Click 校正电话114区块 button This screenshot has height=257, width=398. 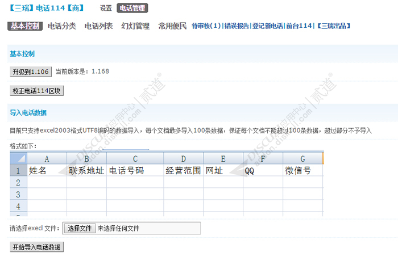click(36, 91)
